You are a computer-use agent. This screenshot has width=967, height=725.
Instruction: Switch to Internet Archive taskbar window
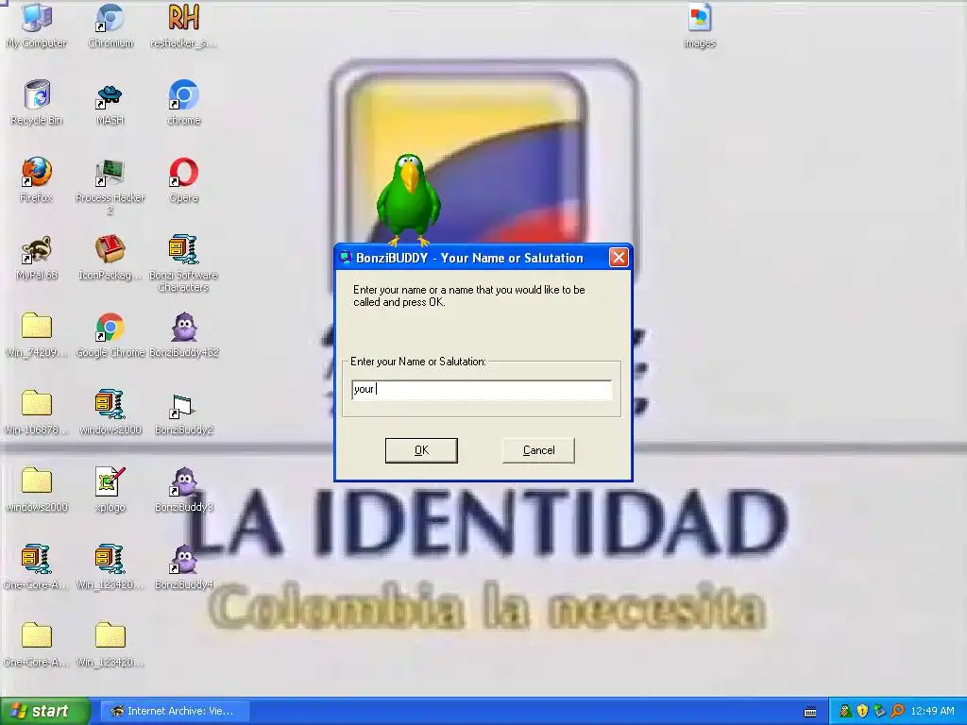pyautogui.click(x=177, y=712)
